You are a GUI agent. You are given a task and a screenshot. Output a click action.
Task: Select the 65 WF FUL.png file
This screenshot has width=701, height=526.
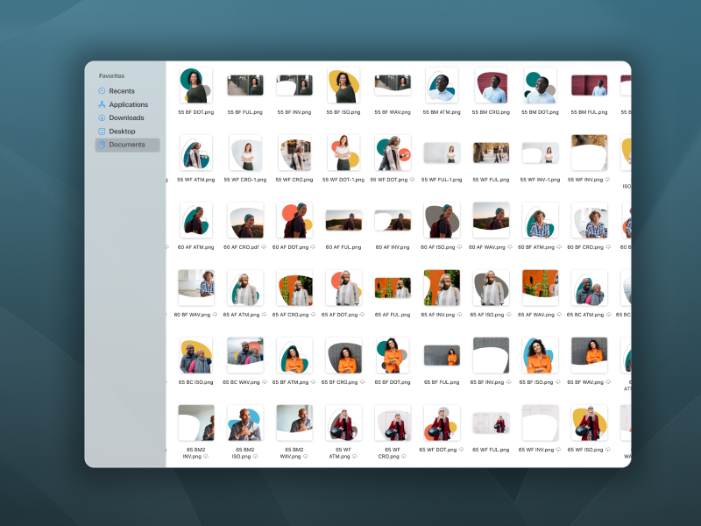pyautogui.click(x=491, y=423)
